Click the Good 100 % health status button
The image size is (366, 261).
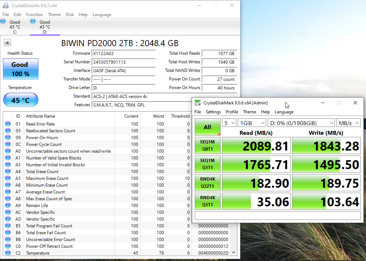click(20, 69)
